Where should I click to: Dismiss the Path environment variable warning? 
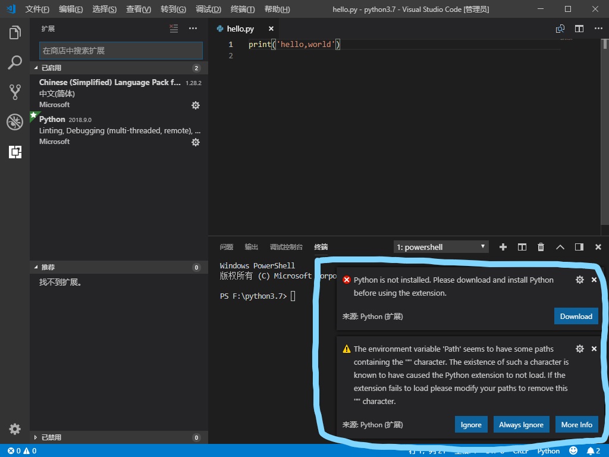594,349
